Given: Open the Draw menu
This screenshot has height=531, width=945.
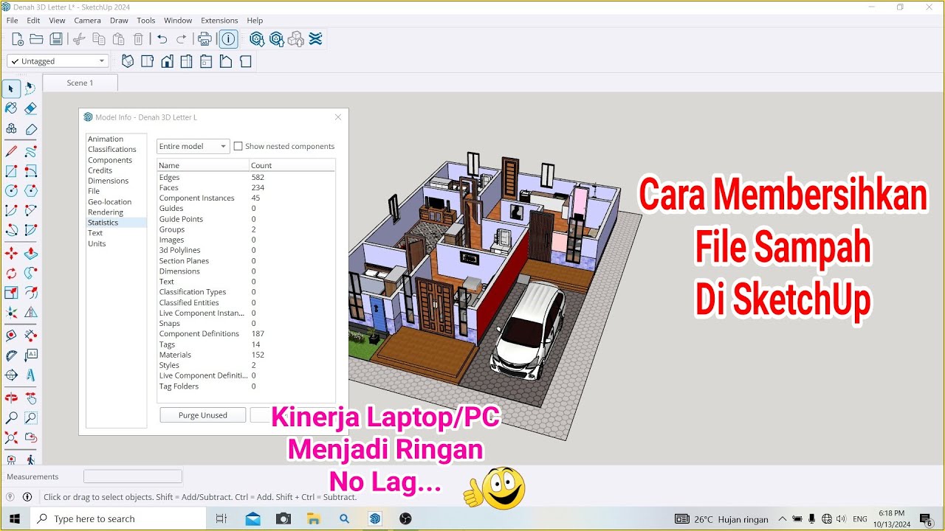Looking at the screenshot, I should tap(119, 21).
